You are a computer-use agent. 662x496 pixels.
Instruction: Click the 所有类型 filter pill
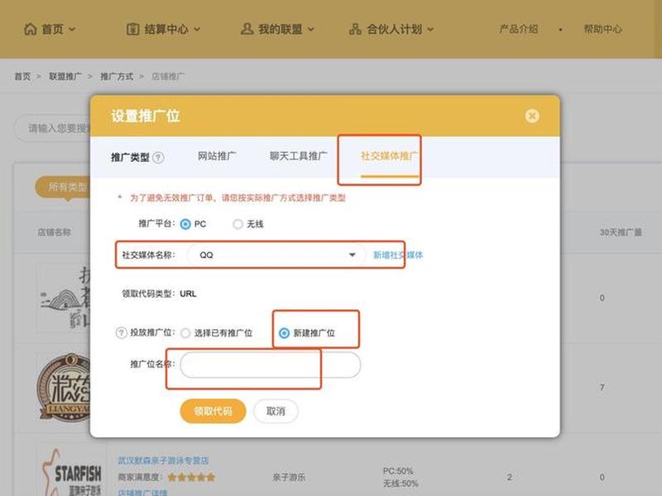click(x=64, y=187)
